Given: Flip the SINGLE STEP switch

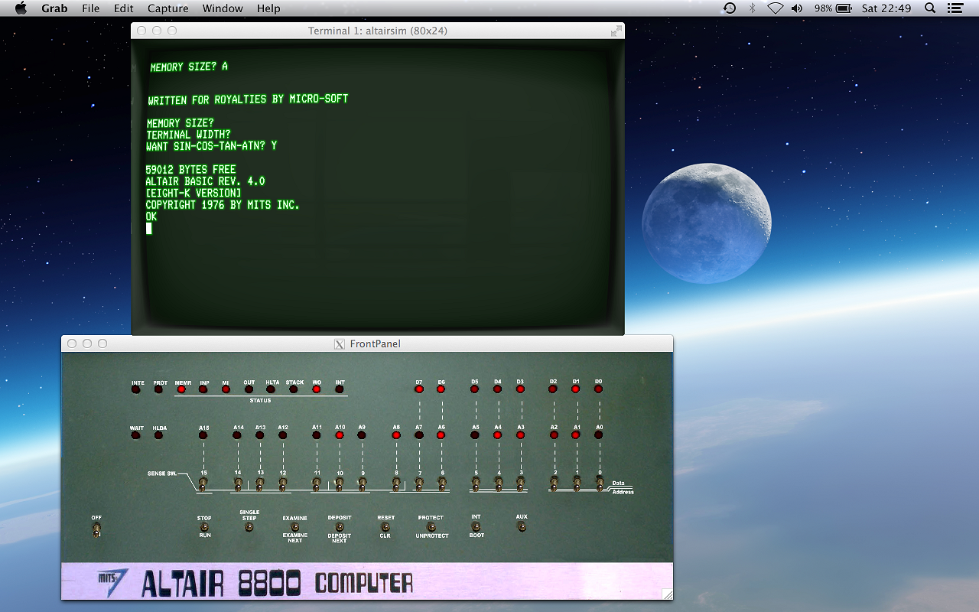Looking at the screenshot, I should [x=249, y=526].
